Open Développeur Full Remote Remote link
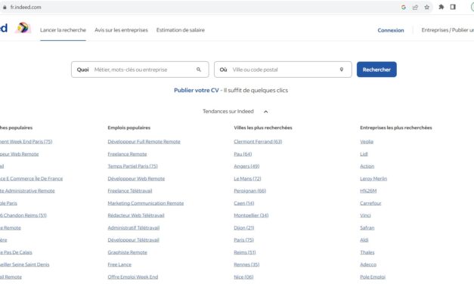The image size is (474, 284). (x=144, y=142)
